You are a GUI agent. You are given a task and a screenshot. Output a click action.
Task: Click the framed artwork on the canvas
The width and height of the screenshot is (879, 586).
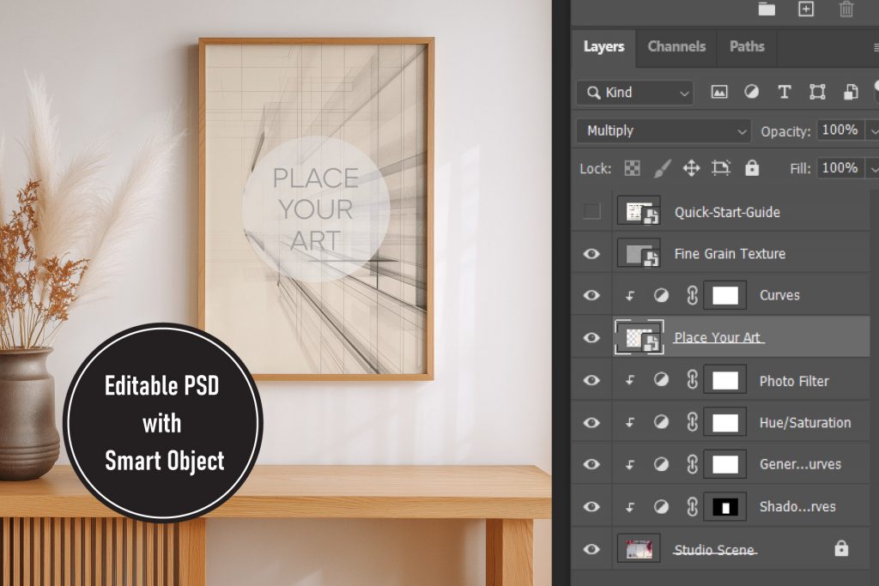pyautogui.click(x=316, y=208)
